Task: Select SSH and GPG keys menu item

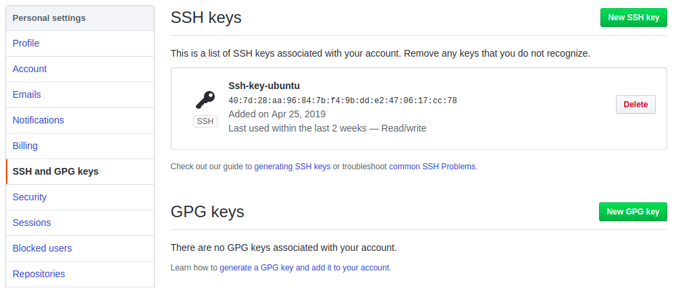Action: 55,171
